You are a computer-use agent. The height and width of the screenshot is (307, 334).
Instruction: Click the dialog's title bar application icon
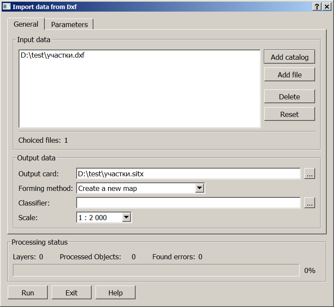(6, 6)
